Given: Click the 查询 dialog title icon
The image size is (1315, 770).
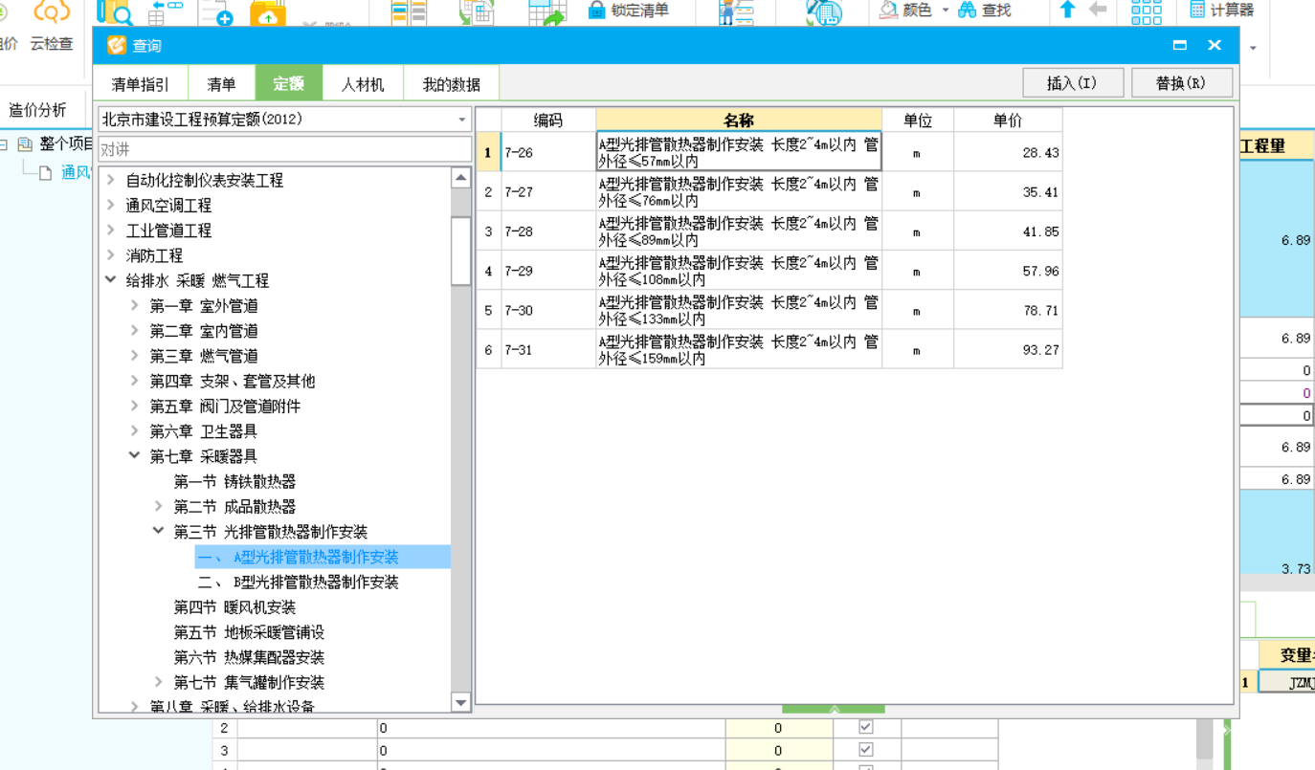Looking at the screenshot, I should [117, 45].
